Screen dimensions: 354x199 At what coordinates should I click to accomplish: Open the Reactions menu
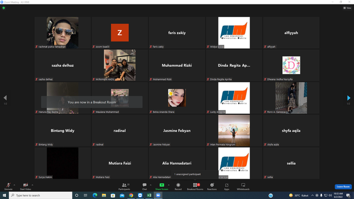click(x=212, y=186)
